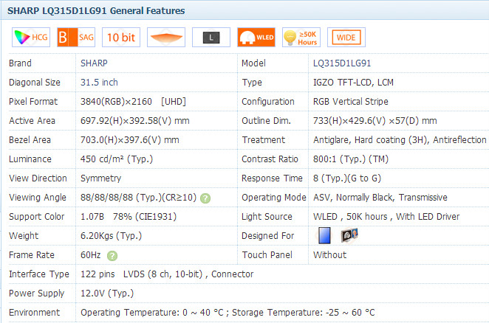Screen dimensions: 489x323
Task: Click the Configuration label
Action: pyautogui.click(x=268, y=102)
